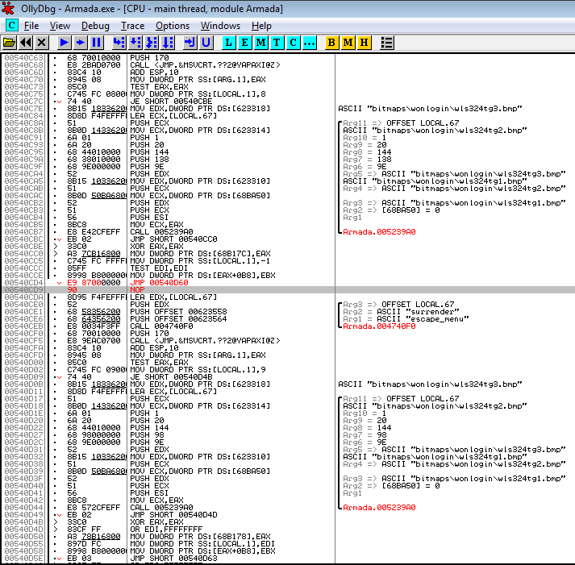Run the program with play icon
This screenshot has width=575, height=565.
pyautogui.click(x=64, y=42)
